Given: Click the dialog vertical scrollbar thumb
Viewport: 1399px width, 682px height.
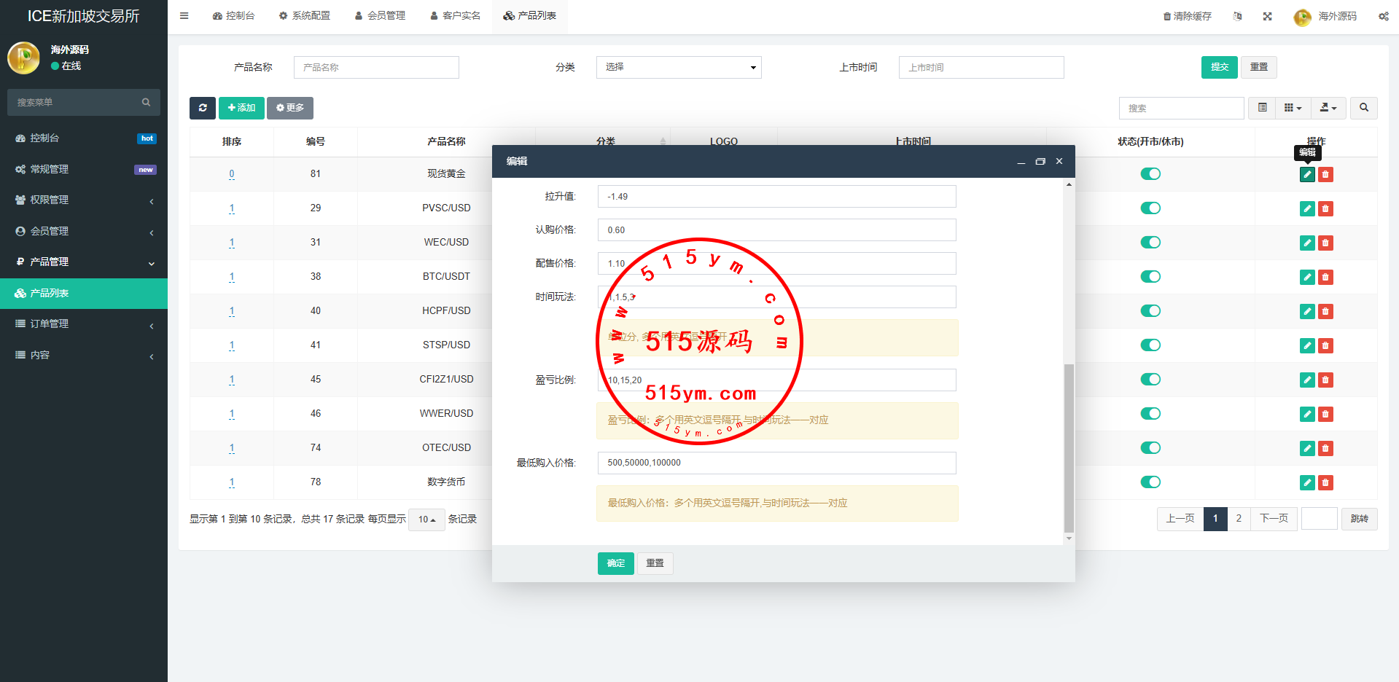Looking at the screenshot, I should tap(1069, 447).
